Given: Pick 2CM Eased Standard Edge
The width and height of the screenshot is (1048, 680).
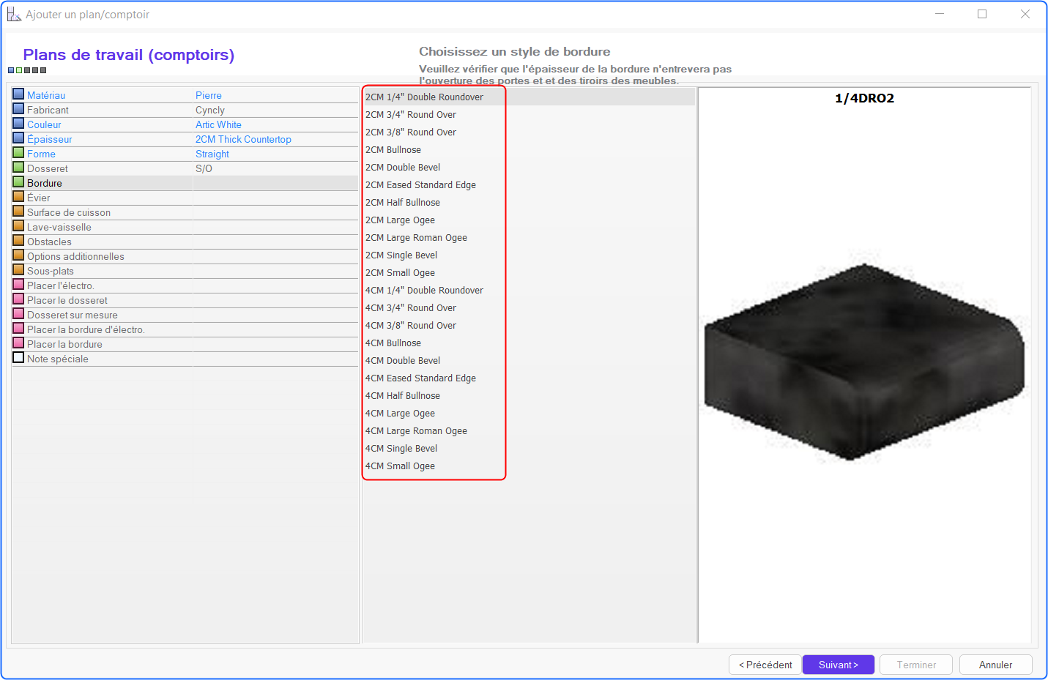Looking at the screenshot, I should [x=420, y=184].
